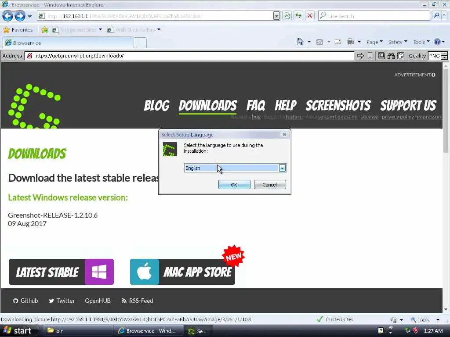Click the 'privacy policy' link

click(398, 117)
